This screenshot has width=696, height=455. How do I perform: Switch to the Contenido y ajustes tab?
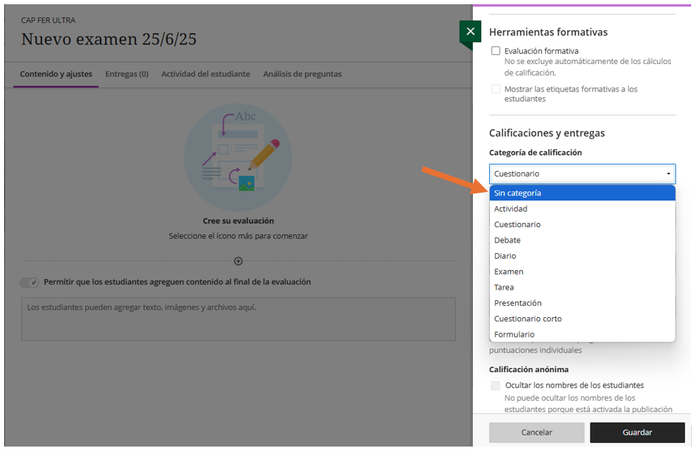coord(56,74)
